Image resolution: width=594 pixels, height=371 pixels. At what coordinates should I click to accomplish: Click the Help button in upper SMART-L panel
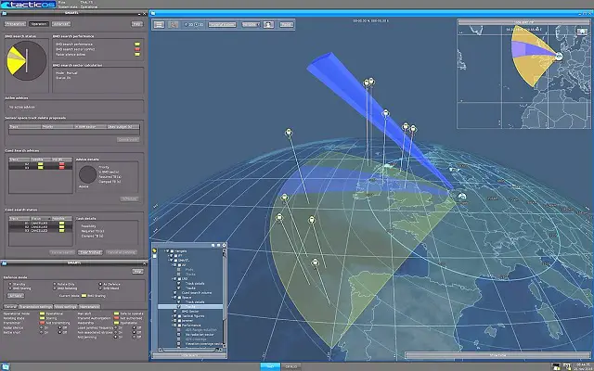137,23
